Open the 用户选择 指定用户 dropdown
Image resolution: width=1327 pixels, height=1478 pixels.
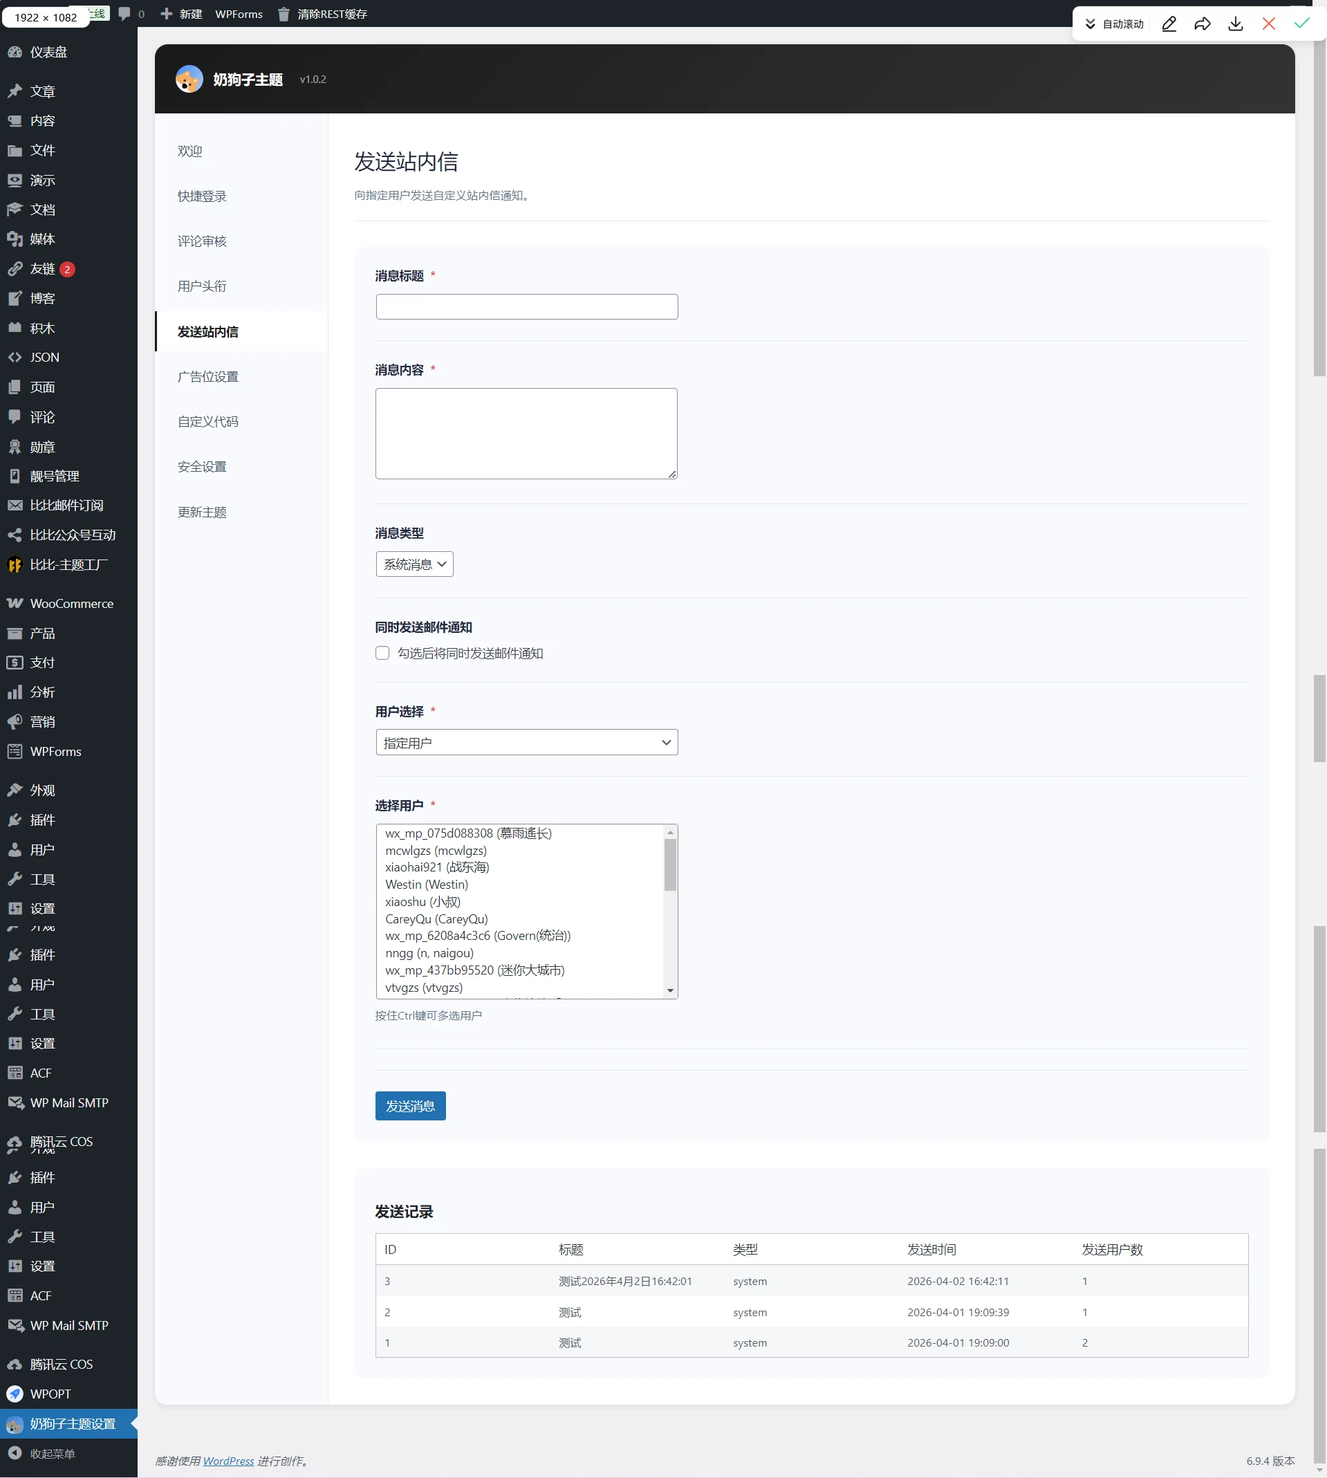(526, 742)
